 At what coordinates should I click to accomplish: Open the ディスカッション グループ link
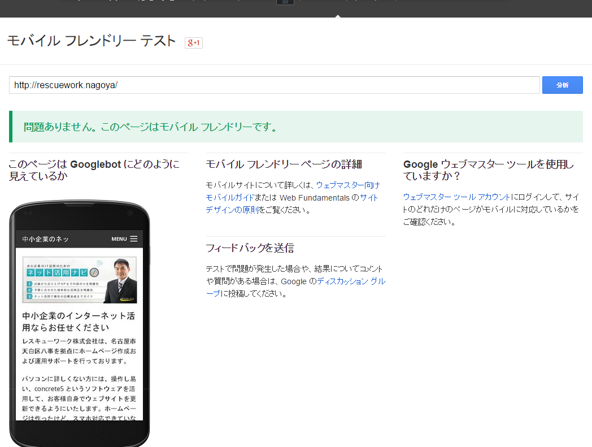295,287
